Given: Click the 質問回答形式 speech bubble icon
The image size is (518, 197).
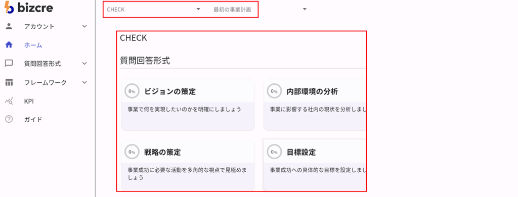Looking at the screenshot, I should click(x=9, y=64).
